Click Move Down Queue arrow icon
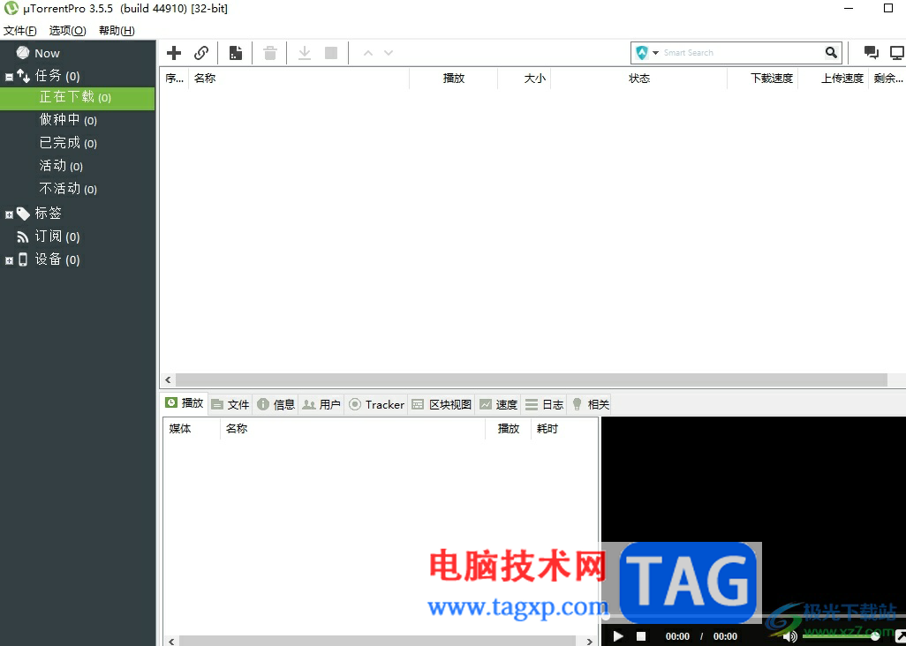This screenshot has height=646, width=906. point(389,53)
